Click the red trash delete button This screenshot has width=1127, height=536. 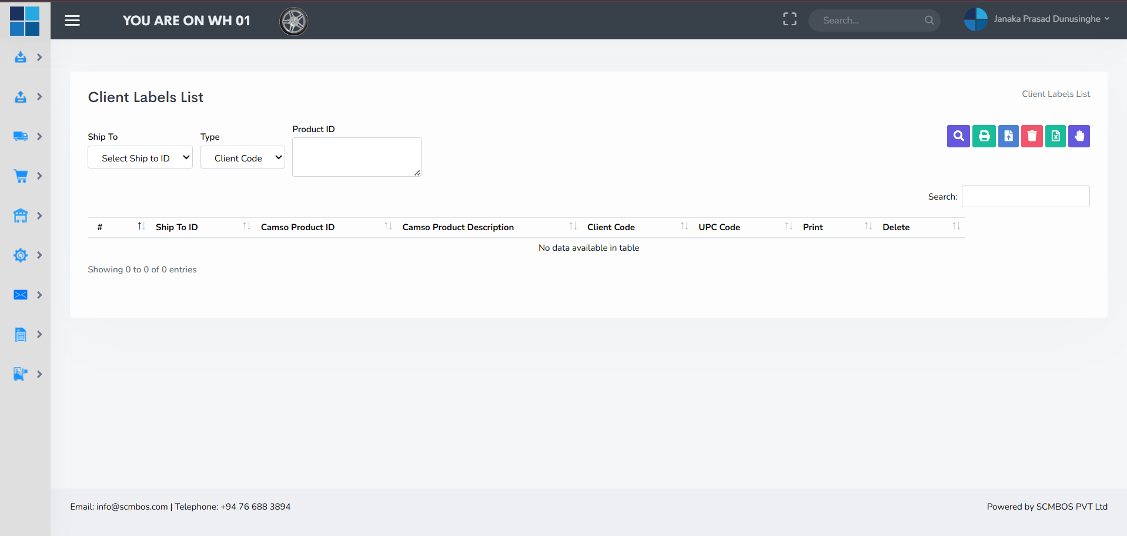coord(1032,136)
